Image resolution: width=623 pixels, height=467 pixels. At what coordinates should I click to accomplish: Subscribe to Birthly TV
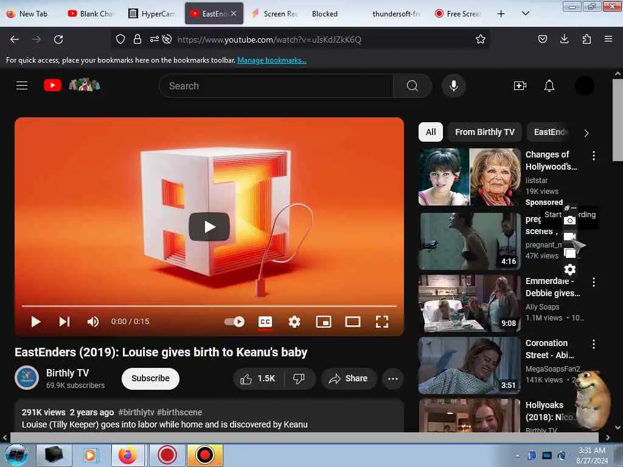[151, 378]
